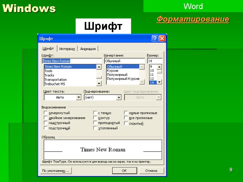Click the По умолчанию button

coord(56,171)
